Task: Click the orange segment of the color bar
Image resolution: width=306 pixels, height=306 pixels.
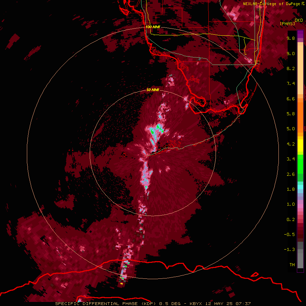Action: [x=300, y=117]
